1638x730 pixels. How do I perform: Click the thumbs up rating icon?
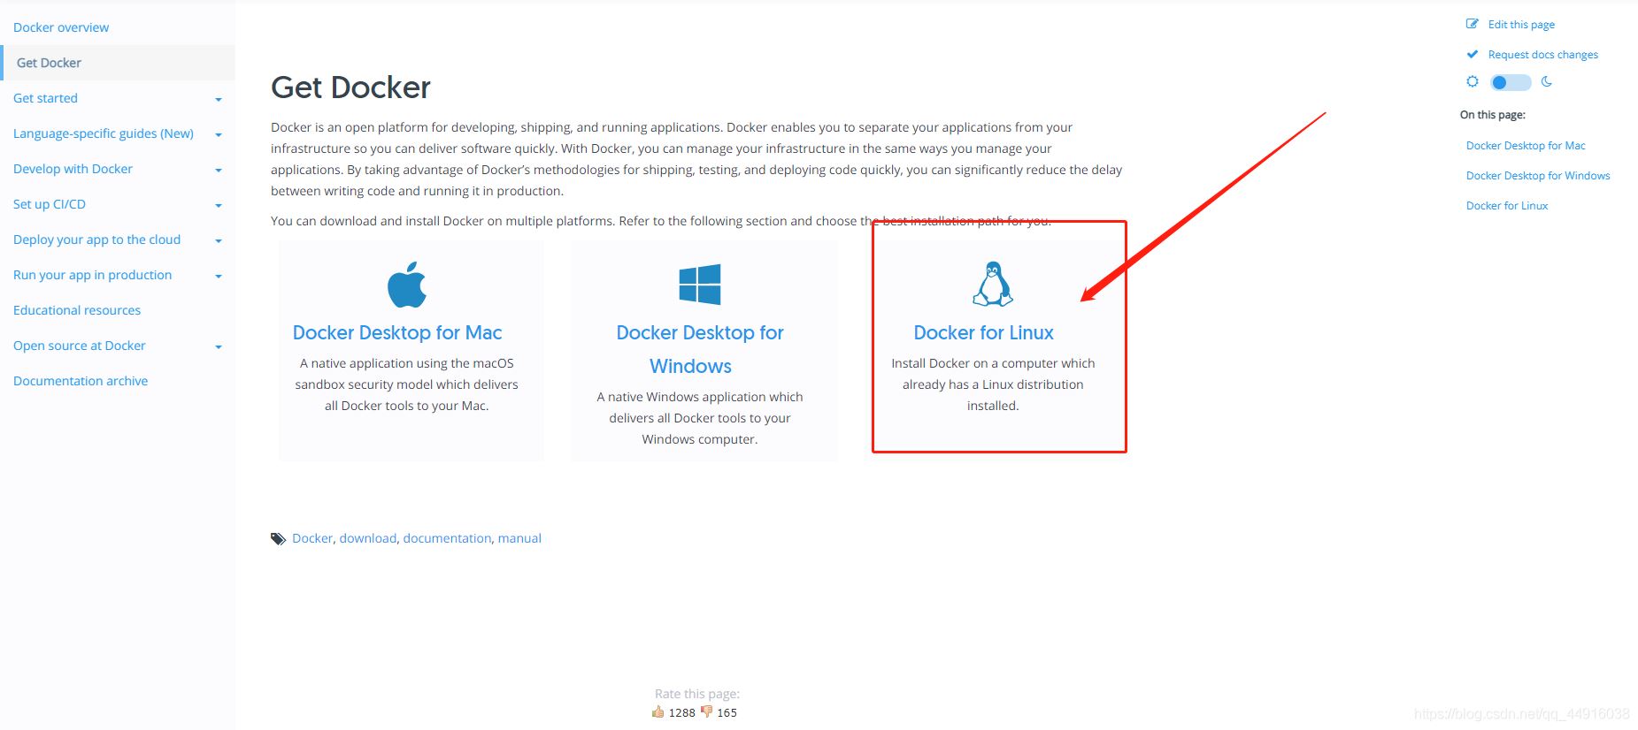(x=658, y=711)
